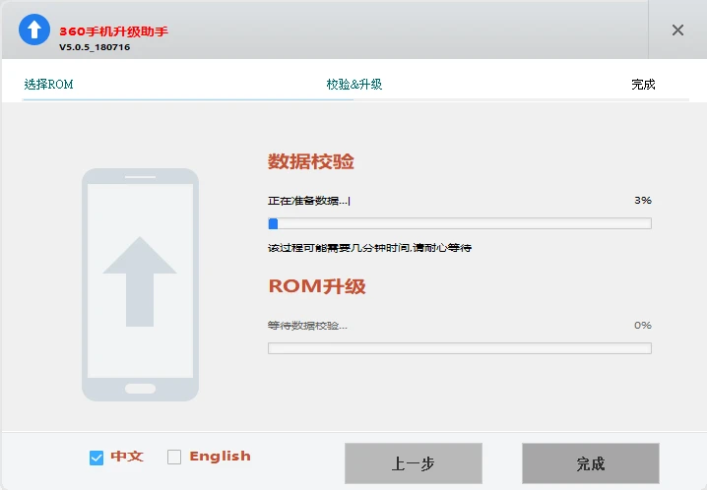Click version label V5.0.5_180716
This screenshot has height=490, width=707.
95,47
